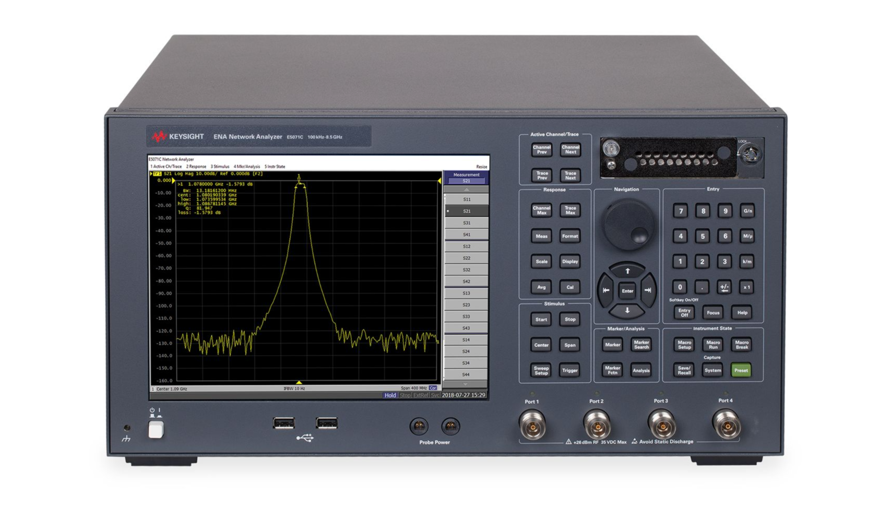The image size is (891, 507).
Task: Click the date and time display
Action: tap(464, 395)
